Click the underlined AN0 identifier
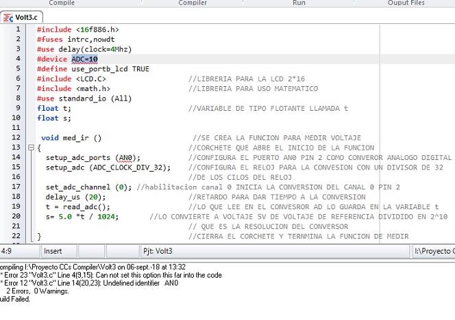Screen dimensions: 455x320 (125, 158)
